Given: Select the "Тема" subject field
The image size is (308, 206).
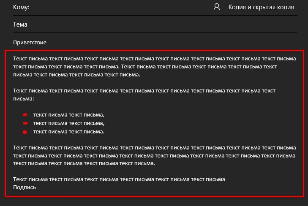Looking at the screenshot, I should tap(155, 24).
